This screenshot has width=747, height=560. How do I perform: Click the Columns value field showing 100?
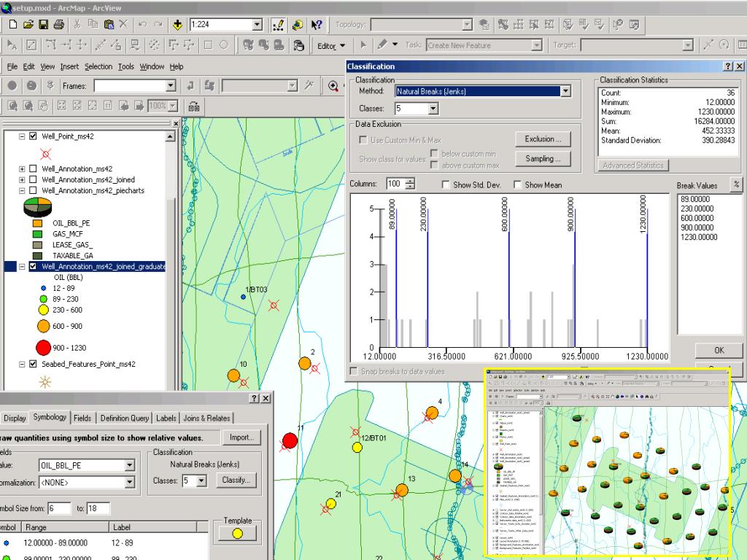pyautogui.click(x=396, y=184)
